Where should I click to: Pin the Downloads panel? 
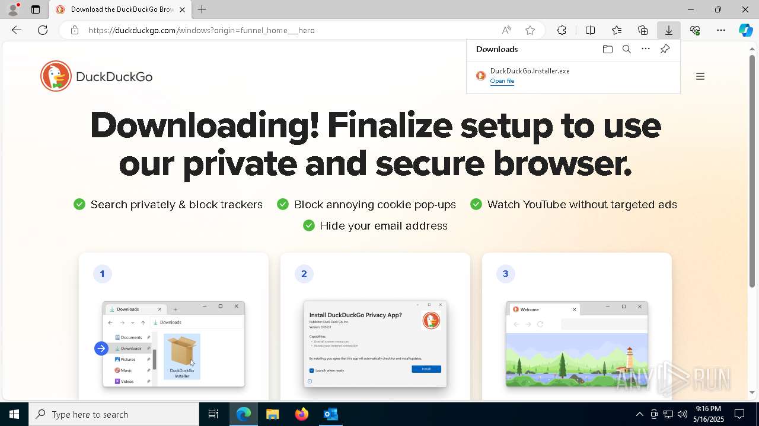click(x=665, y=49)
